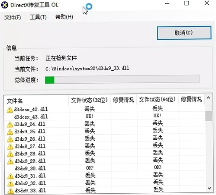Click warning icon beside d3dcsx_42.dll
The image size is (216, 195).
[10, 110]
